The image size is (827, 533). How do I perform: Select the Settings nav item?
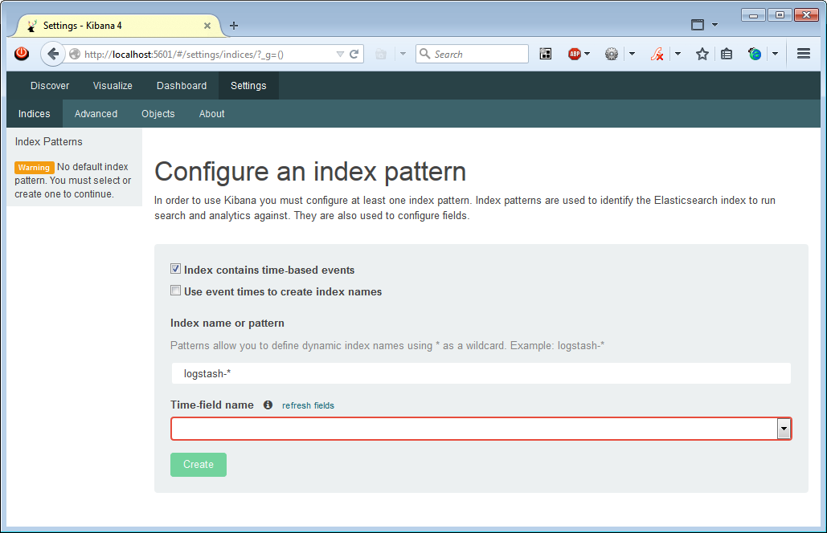coord(248,86)
